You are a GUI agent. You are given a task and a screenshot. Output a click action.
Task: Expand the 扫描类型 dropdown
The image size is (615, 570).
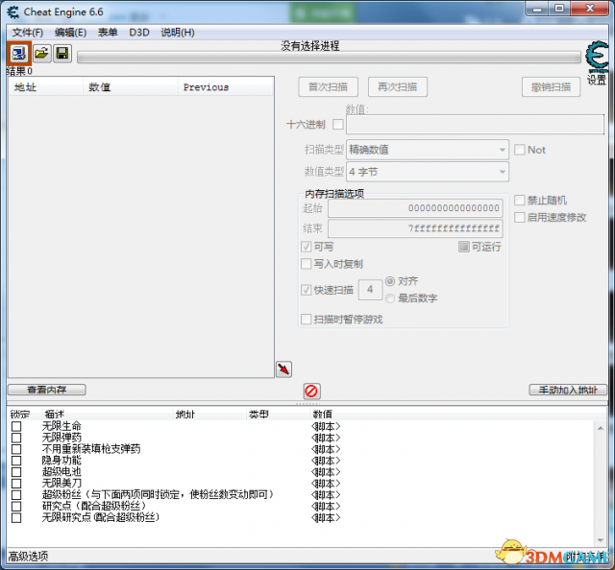[x=428, y=150]
